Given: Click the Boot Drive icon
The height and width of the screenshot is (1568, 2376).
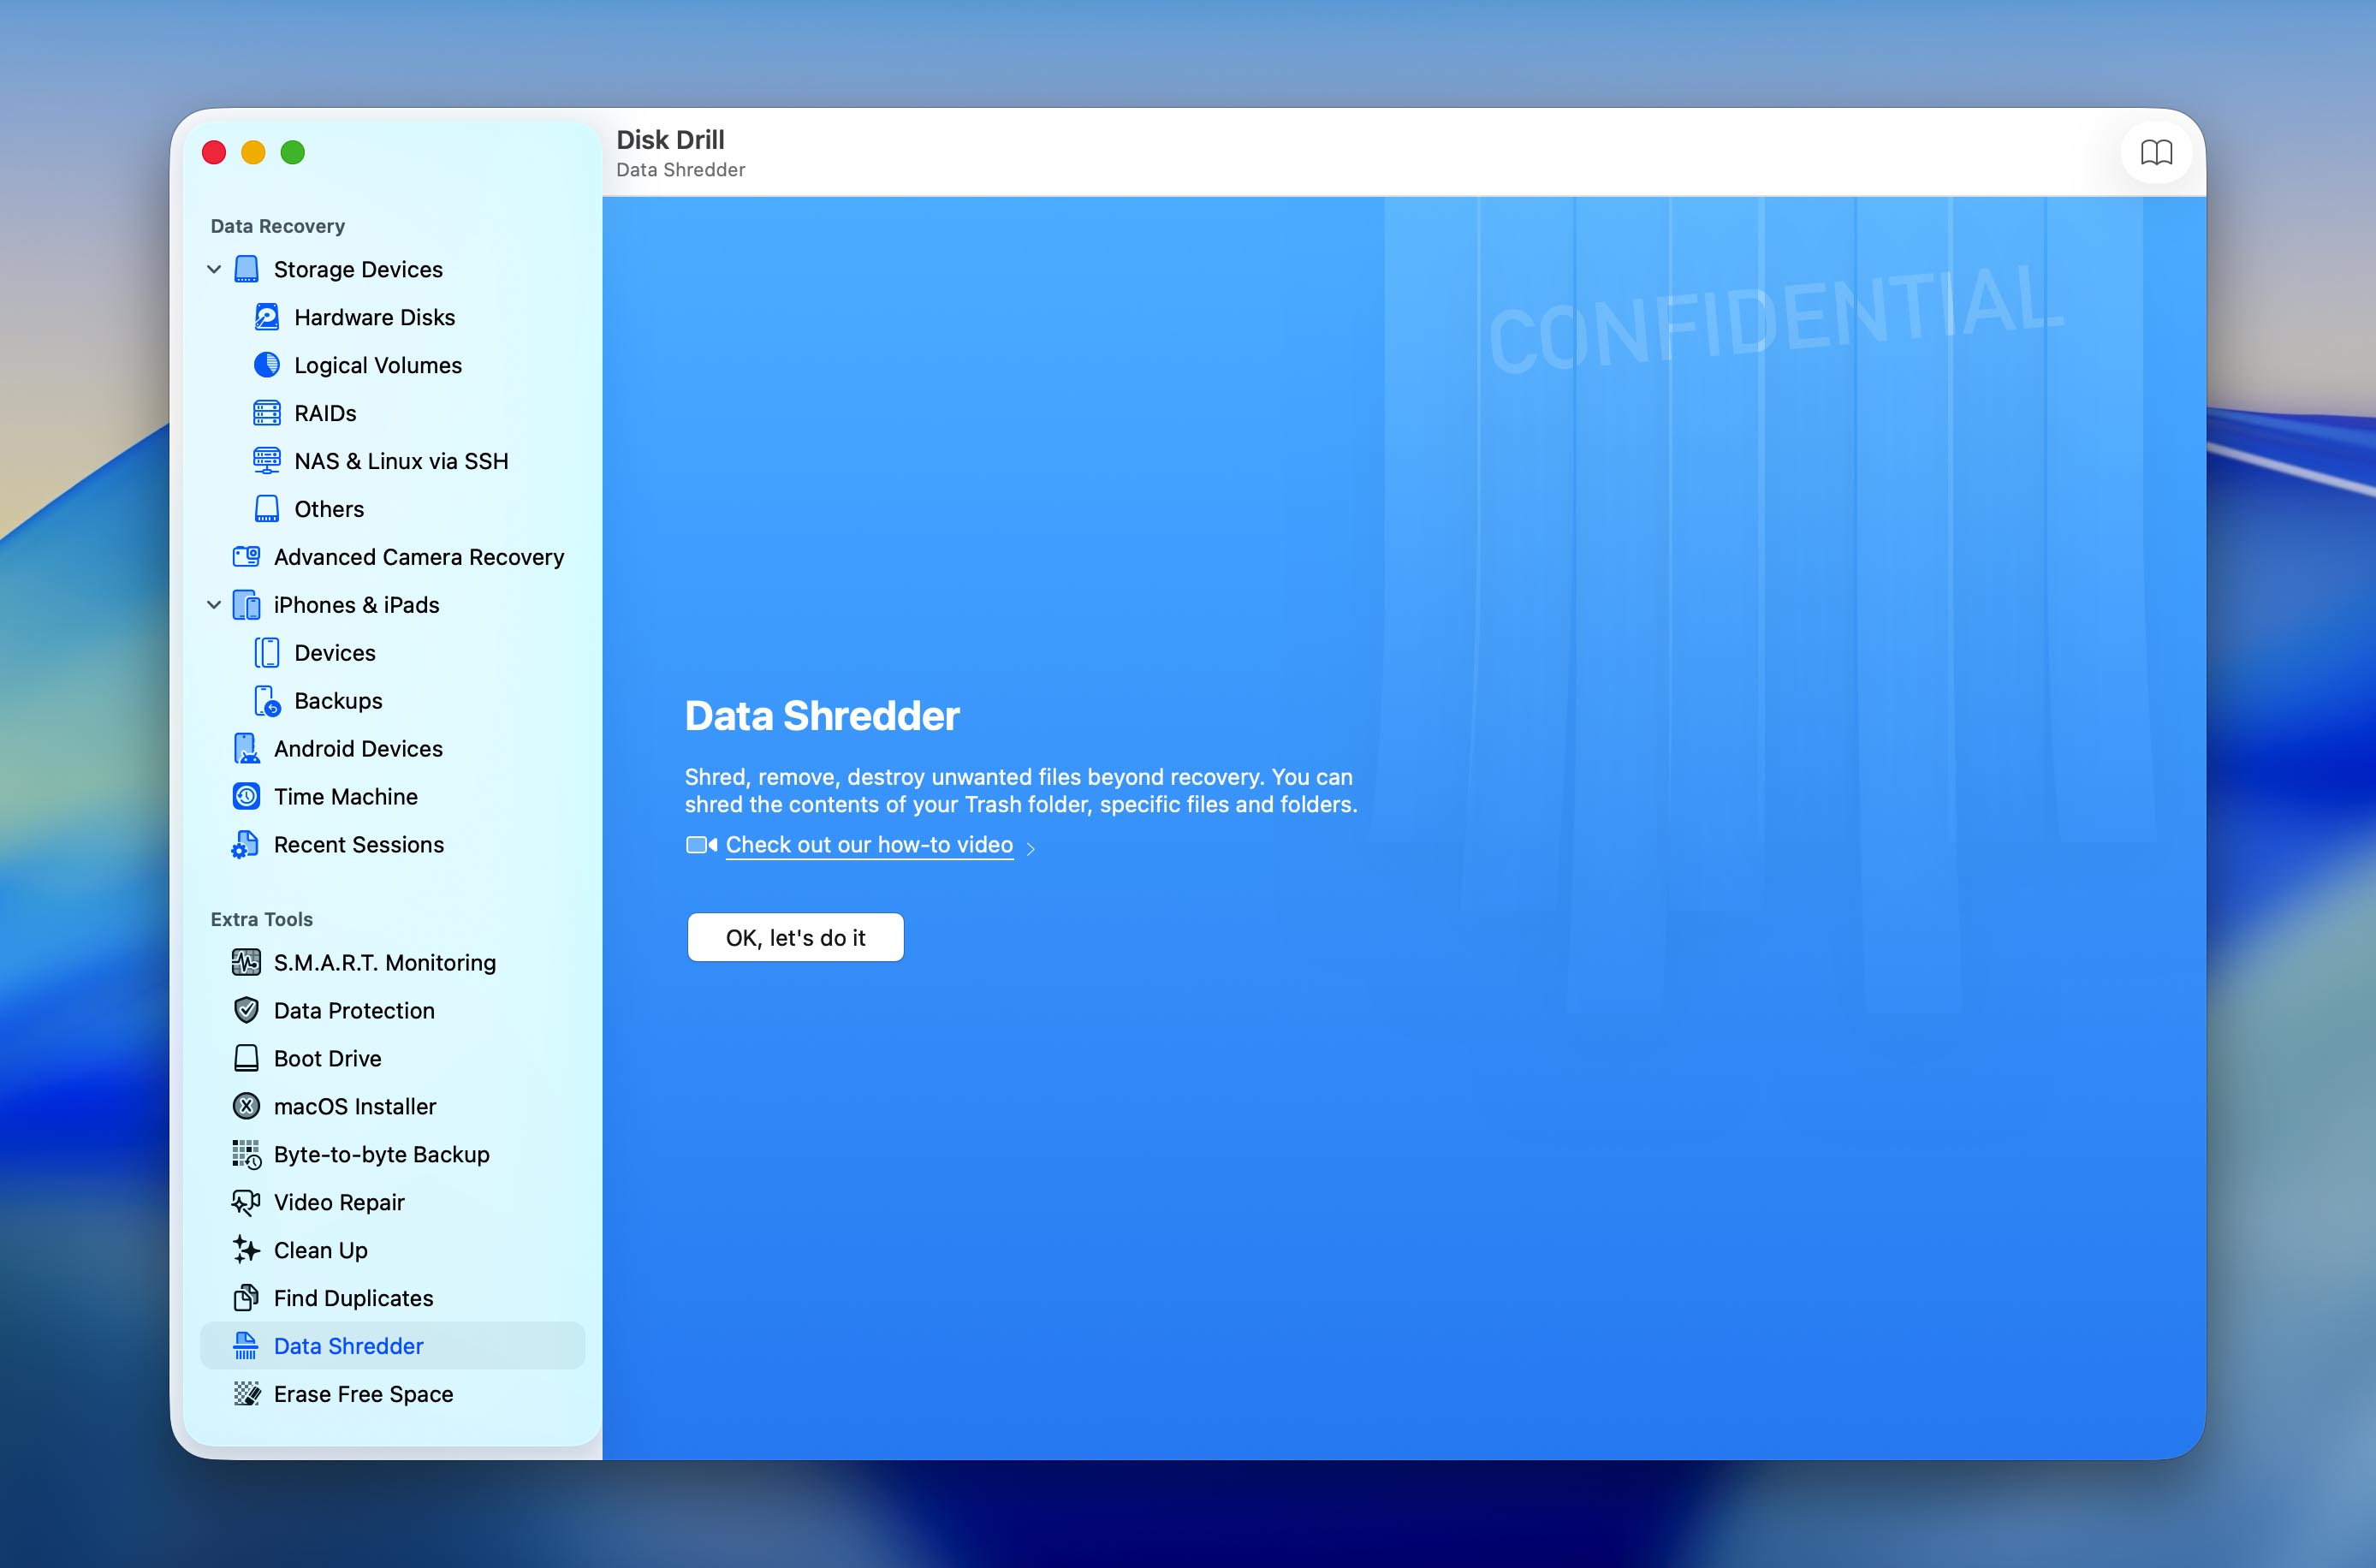Looking at the screenshot, I should 246,1058.
